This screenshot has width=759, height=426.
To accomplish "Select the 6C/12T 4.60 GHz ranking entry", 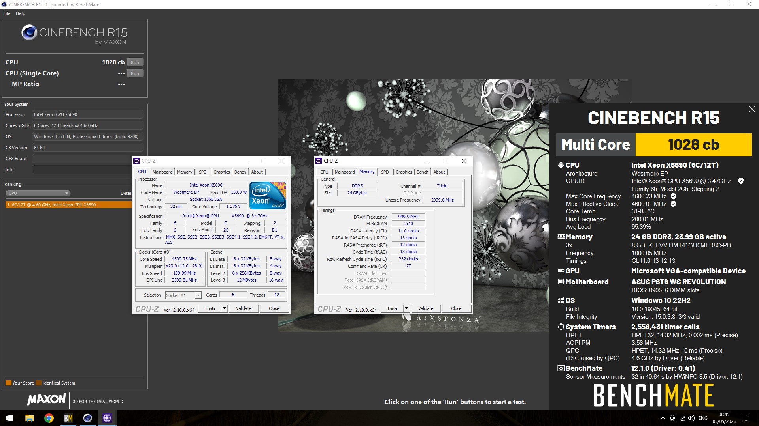I will pyautogui.click(x=68, y=205).
